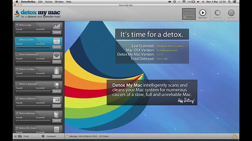The width and height of the screenshot is (252, 141).
Task: Open the Edit menu
Action: [40, 2]
